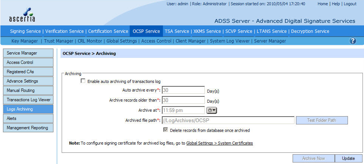This screenshot has height=164, width=364.
Task: Go to System Log Viewer
Action: pyautogui.click(x=229, y=41)
